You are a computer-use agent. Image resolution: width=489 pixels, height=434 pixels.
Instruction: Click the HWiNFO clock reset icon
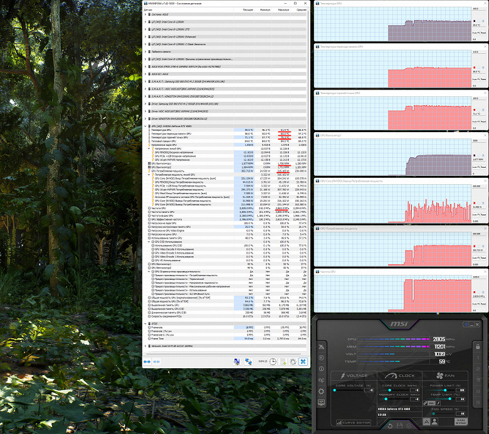pos(273,362)
